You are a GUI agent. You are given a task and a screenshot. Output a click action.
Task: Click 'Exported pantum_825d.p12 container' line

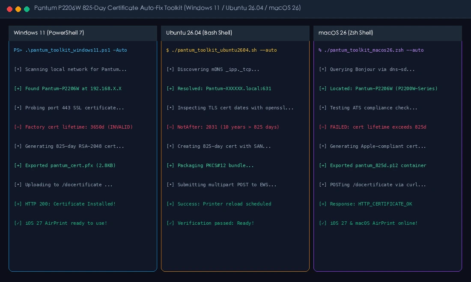click(x=373, y=165)
